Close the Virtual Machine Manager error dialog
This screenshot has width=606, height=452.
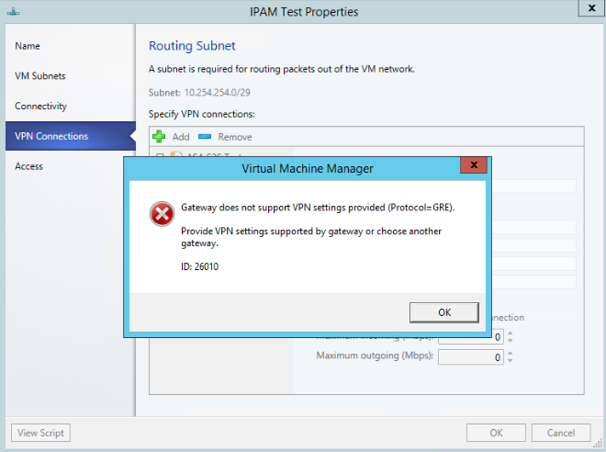coord(473,165)
